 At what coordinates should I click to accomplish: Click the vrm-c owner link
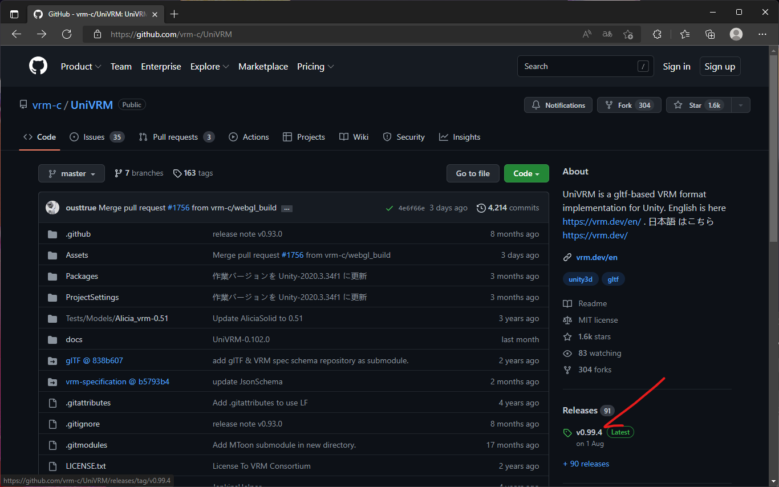click(x=47, y=105)
